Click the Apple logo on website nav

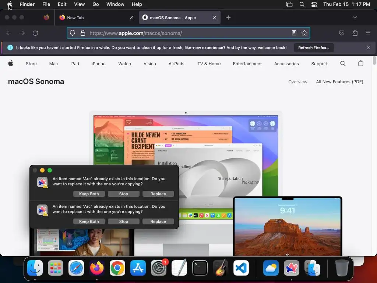pos(11,63)
